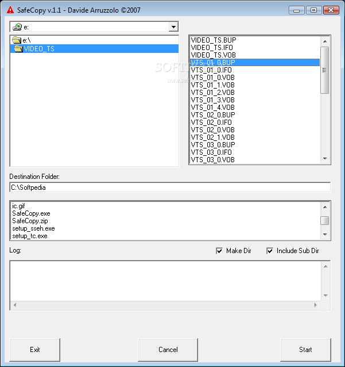The height and width of the screenshot is (367, 345).
Task: Select file VTS_01_4.VOB
Action: click(255, 108)
